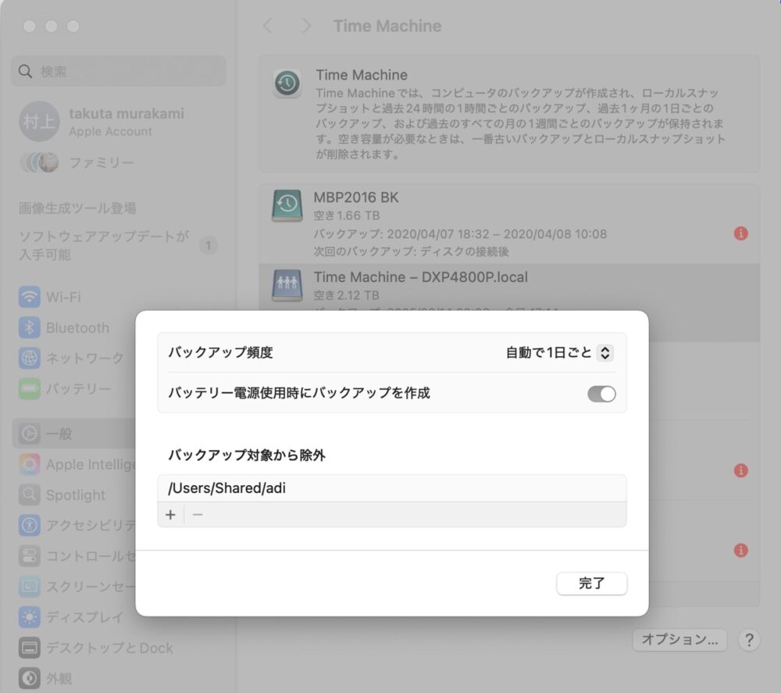The width and height of the screenshot is (781, 693).
Task: Open Wi-Fi settings in sidebar
Action: (x=62, y=297)
